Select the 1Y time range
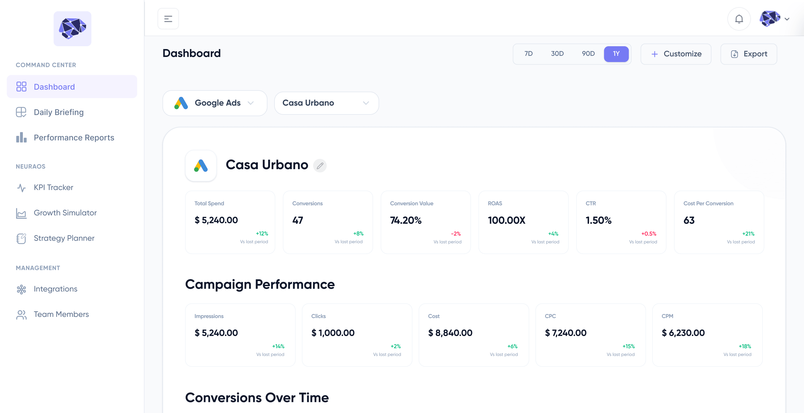The height and width of the screenshot is (413, 804). tap(616, 54)
